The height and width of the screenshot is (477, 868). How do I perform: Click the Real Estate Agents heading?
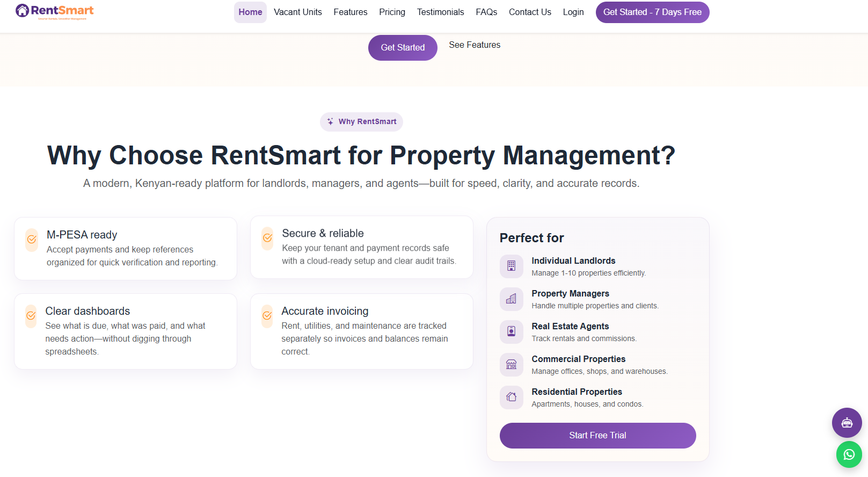570,326
